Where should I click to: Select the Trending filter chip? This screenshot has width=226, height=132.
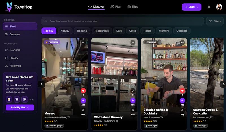[x=82, y=31]
